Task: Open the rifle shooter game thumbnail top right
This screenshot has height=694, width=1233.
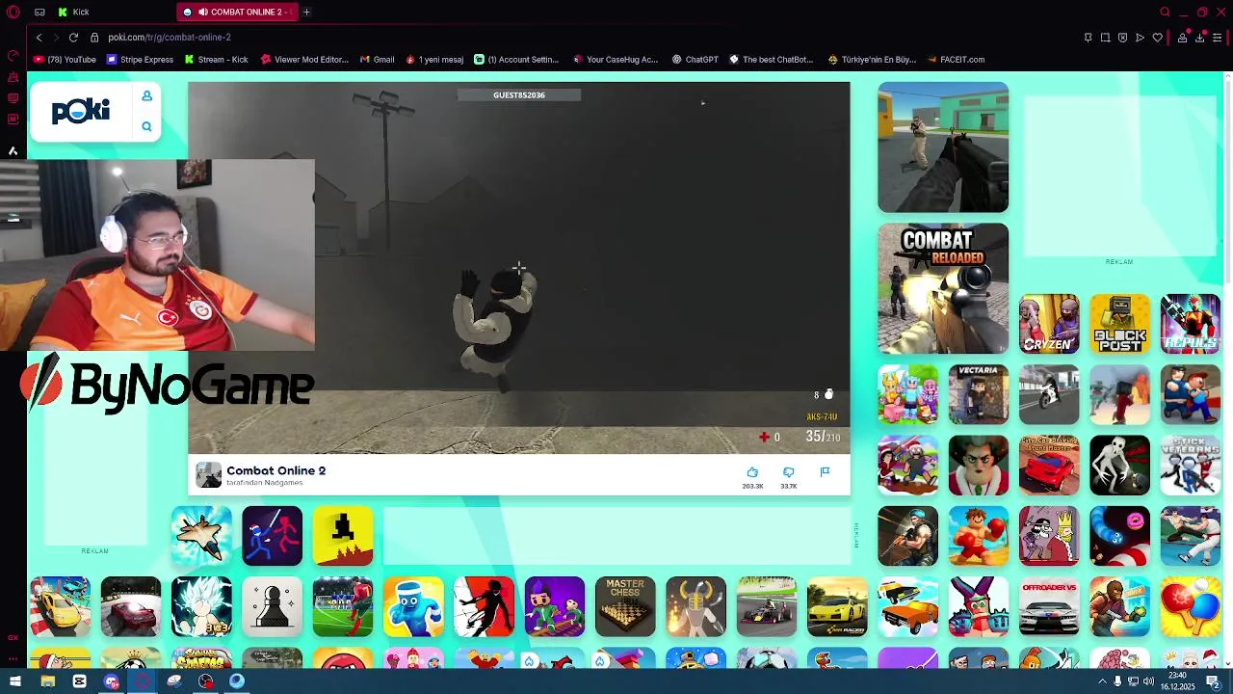Action: 943,147
